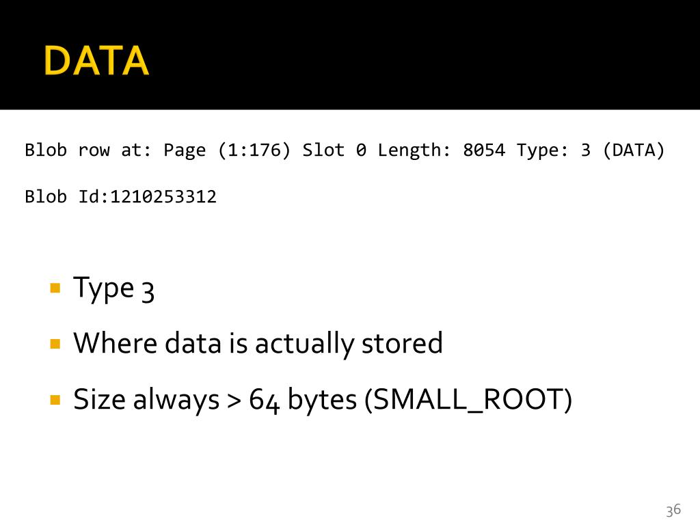The height and width of the screenshot is (525, 700).
Task: Click the bullet marker before Where data
Action: coord(55,344)
